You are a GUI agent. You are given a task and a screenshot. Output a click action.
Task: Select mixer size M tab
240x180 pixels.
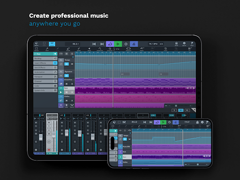tap(181, 110)
